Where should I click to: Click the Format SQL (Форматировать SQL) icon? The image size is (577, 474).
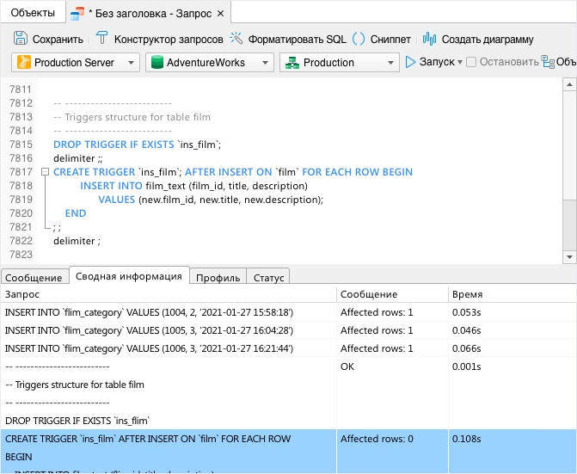(236, 40)
